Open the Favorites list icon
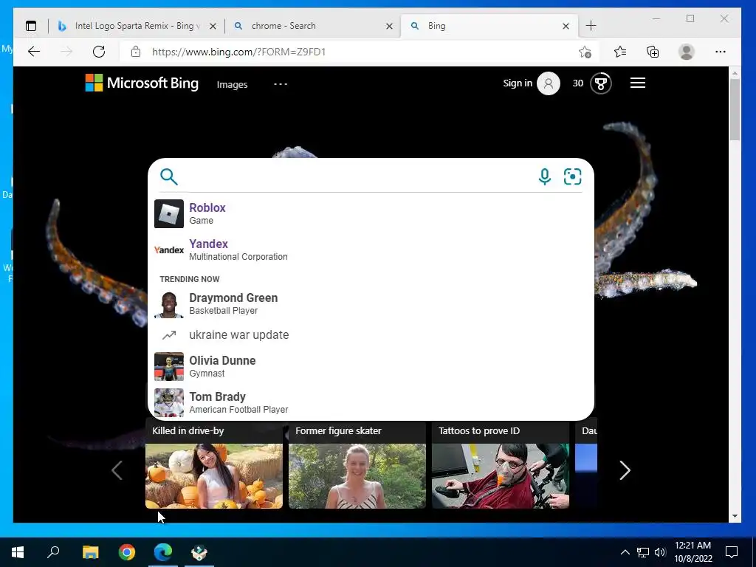 click(x=620, y=52)
